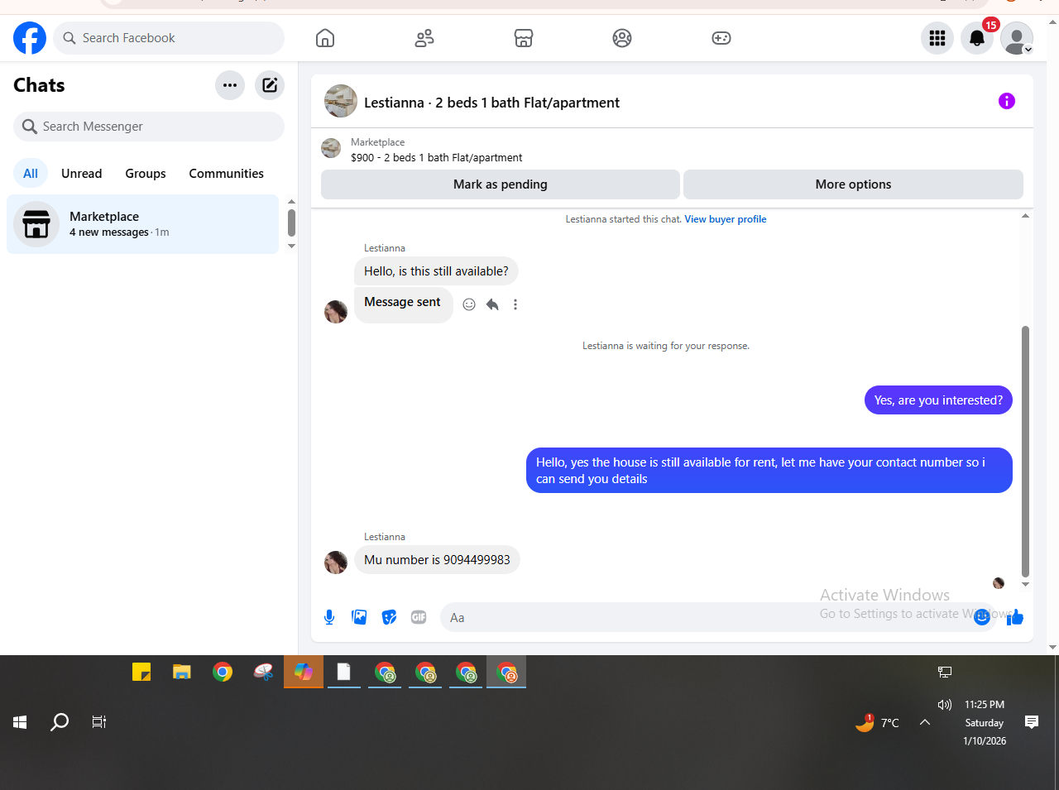The width and height of the screenshot is (1059, 790).
Task: Open Windows taskbar search
Action: tap(60, 722)
